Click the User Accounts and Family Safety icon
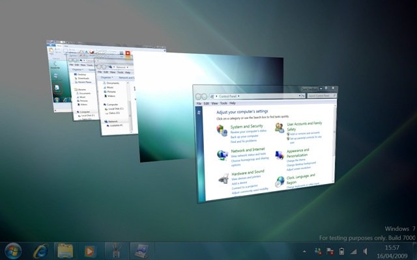Screen dimensions: 417x260 tap(280, 128)
